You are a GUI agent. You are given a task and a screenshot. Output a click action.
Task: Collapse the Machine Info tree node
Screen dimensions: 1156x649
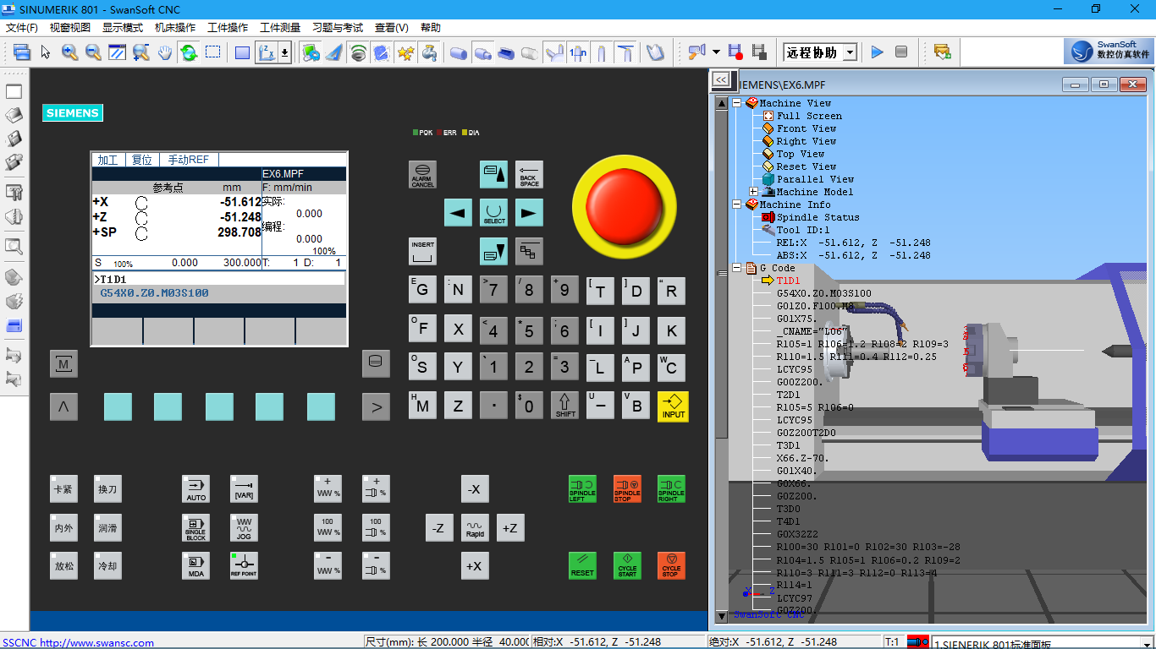pos(736,205)
